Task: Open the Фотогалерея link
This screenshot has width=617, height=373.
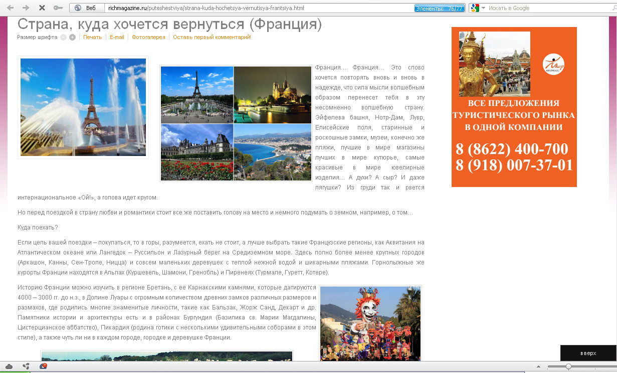Action: [148, 37]
